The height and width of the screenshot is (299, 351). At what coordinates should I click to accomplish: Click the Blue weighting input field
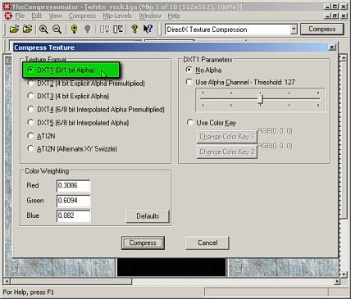coord(74,216)
